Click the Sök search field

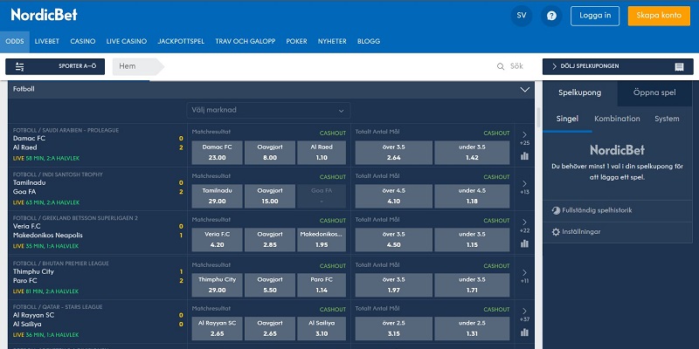pyautogui.click(x=516, y=66)
